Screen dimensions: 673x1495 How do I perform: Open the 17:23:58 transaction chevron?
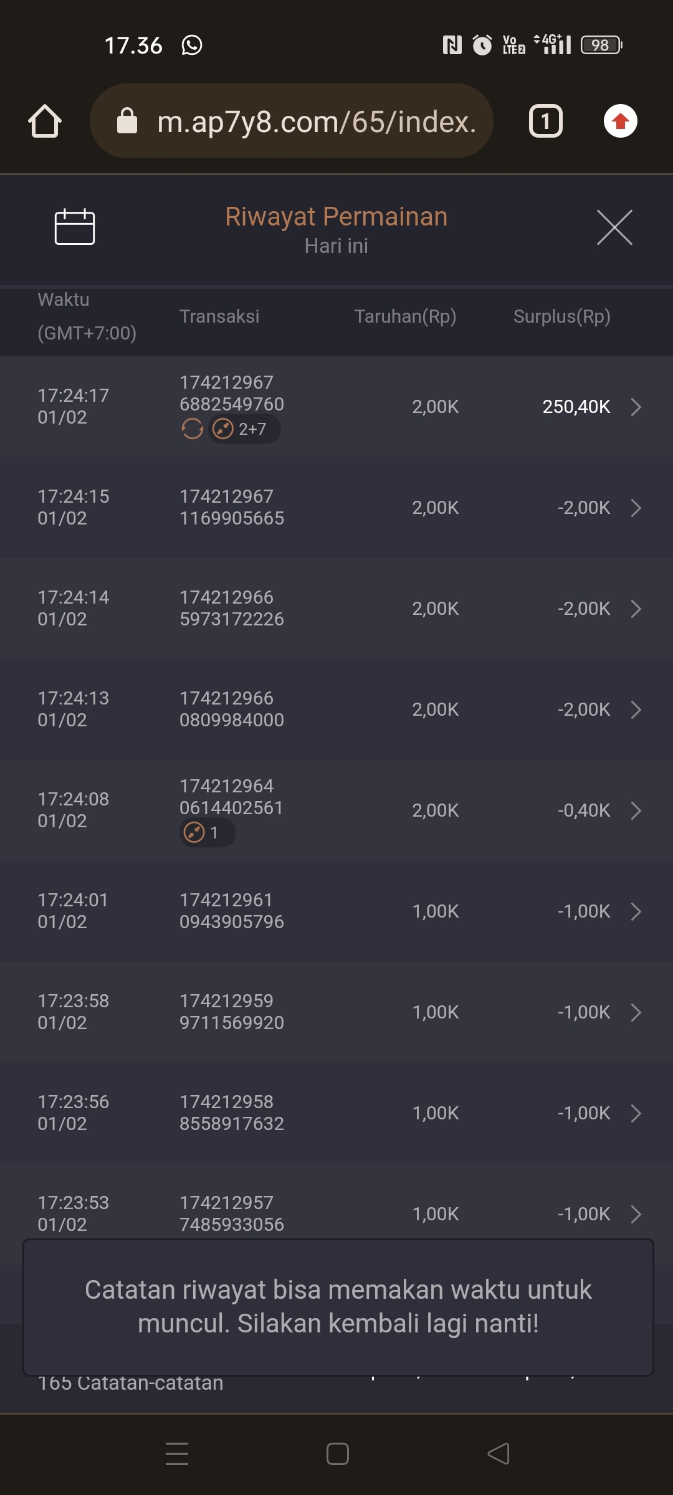click(x=636, y=1012)
